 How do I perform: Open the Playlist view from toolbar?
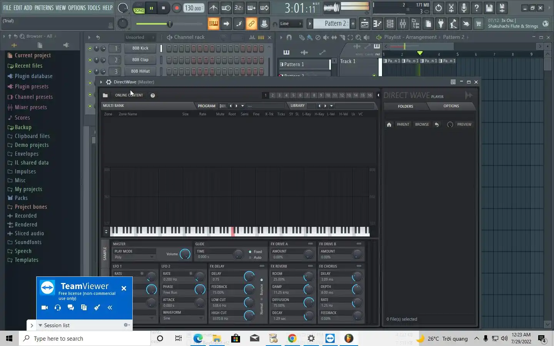tap(364, 24)
